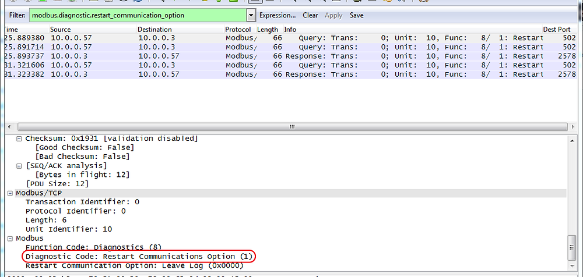This screenshot has width=583, height=277.
Task: Click the Apply filter button
Action: click(333, 15)
